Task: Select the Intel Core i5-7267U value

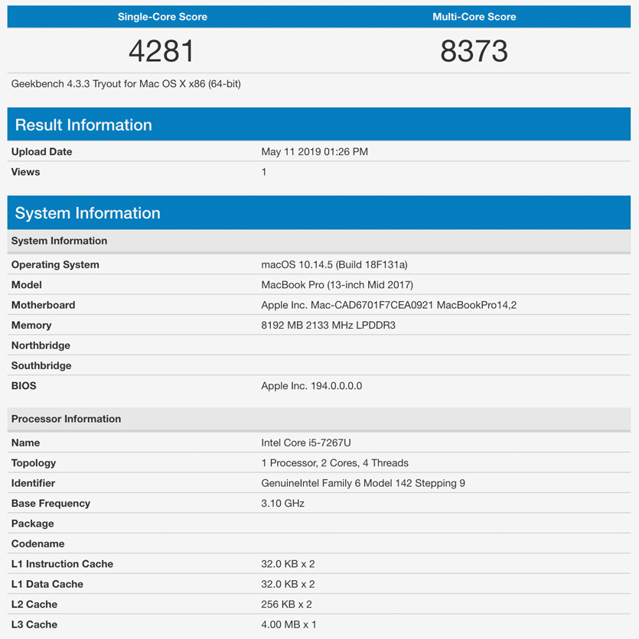Action: point(306,443)
